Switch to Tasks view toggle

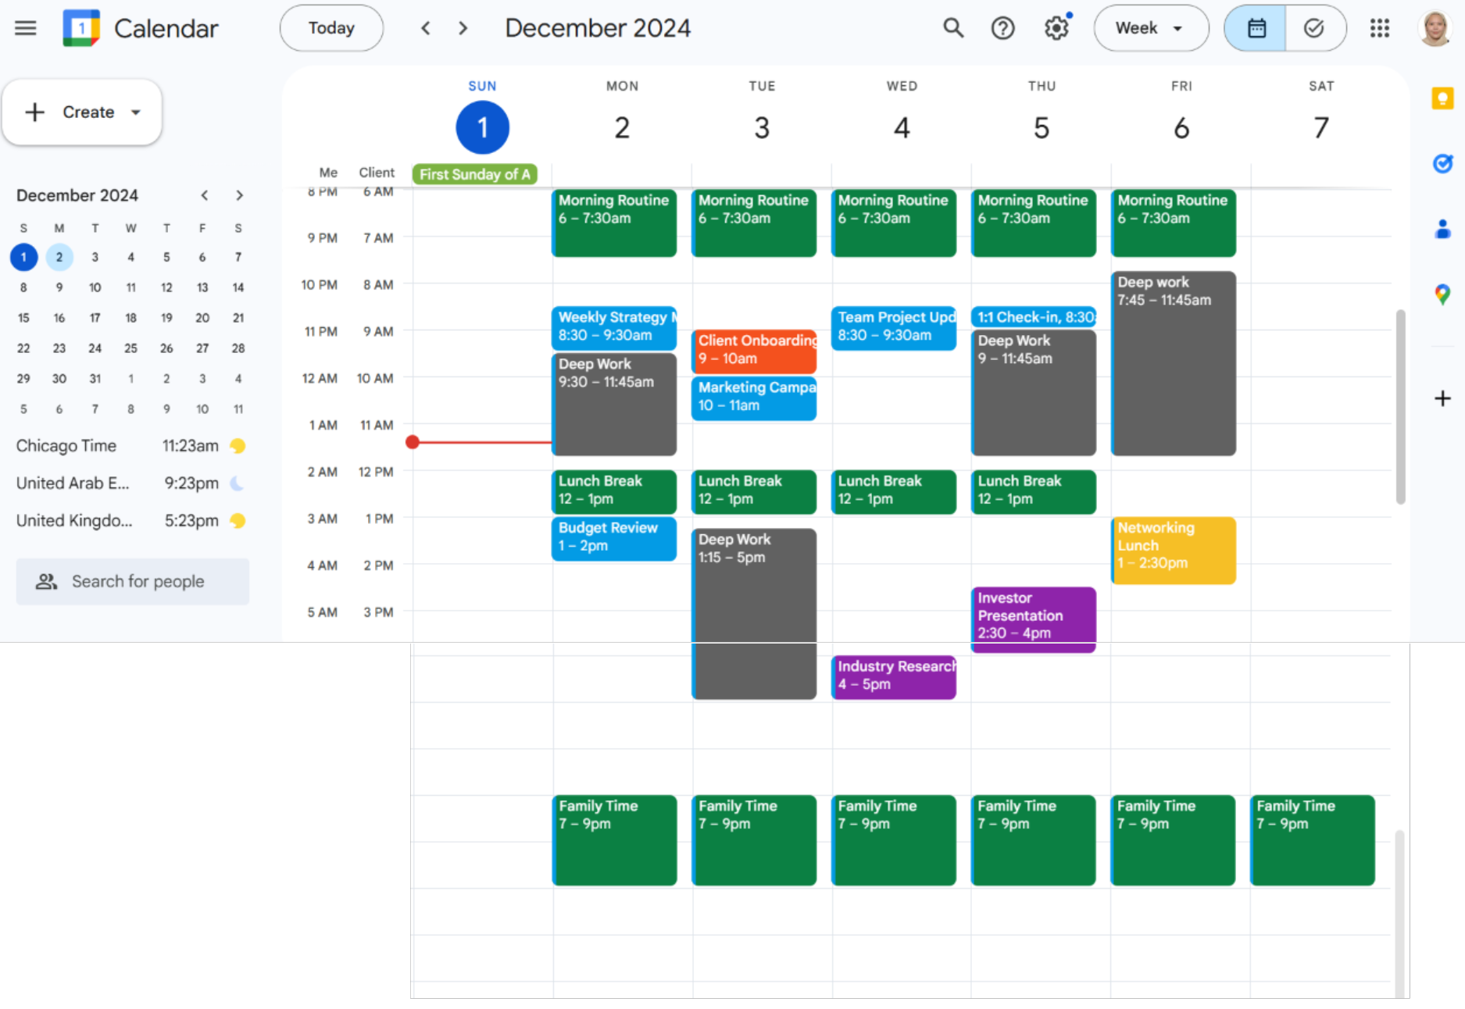[x=1316, y=28]
